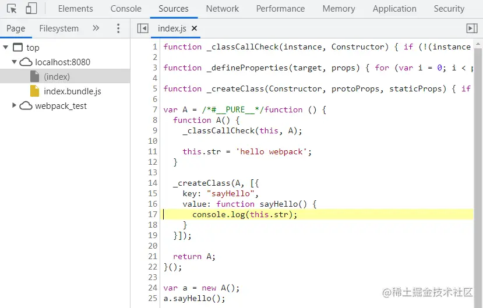Show the debugger sidebar panel
The height and width of the screenshot is (308, 483).
pyautogui.click(x=472, y=29)
